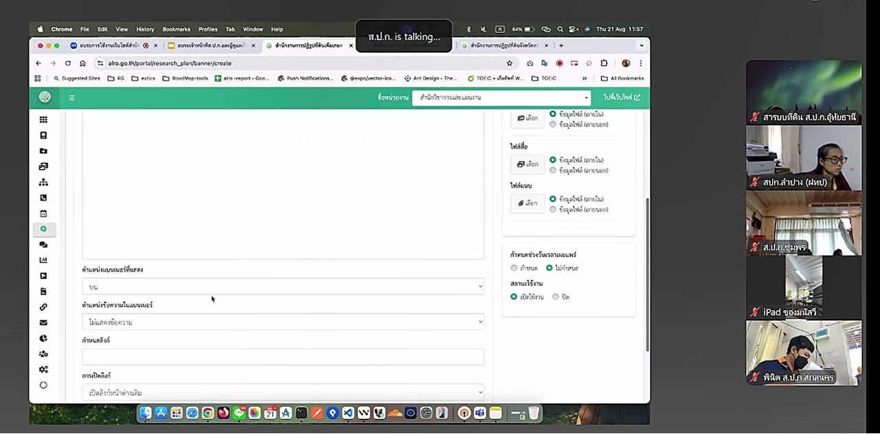Open the ตำแหน่งข้อความในแบนเนอร์ dropdown
Viewport: 880px width, 434px height.
(283, 322)
